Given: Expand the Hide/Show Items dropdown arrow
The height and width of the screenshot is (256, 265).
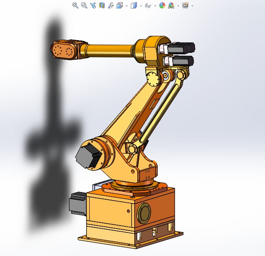Looking at the screenshot, I should [x=155, y=6].
